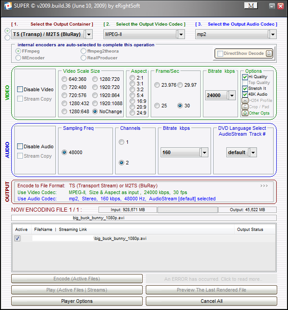Check the Disable Video checkbox

(20, 89)
